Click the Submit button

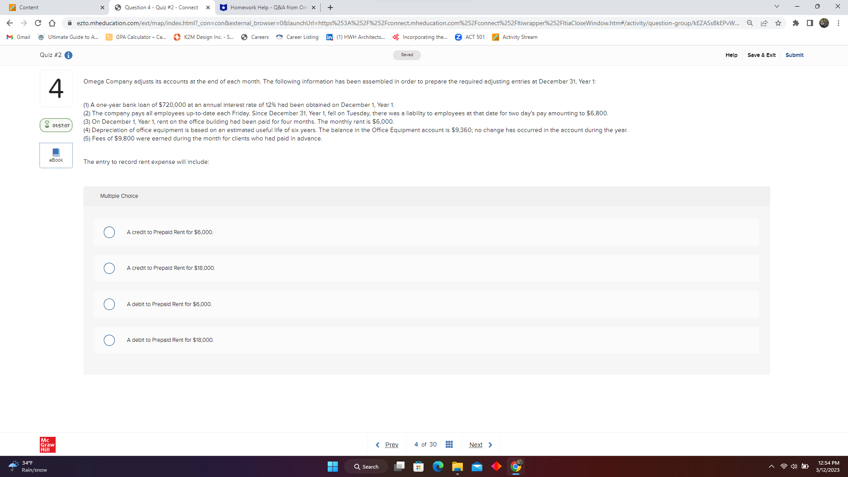794,55
